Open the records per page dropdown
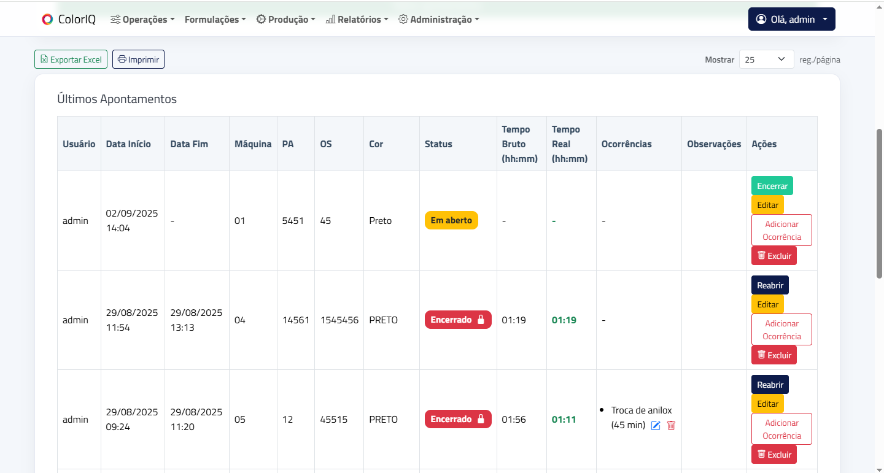Image resolution: width=884 pixels, height=473 pixels. click(766, 60)
